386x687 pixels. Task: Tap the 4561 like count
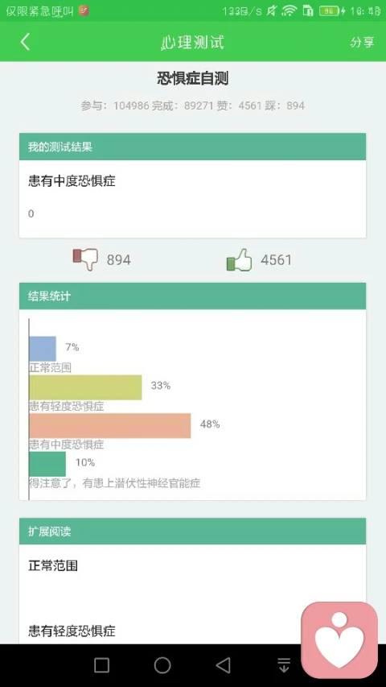point(276,260)
